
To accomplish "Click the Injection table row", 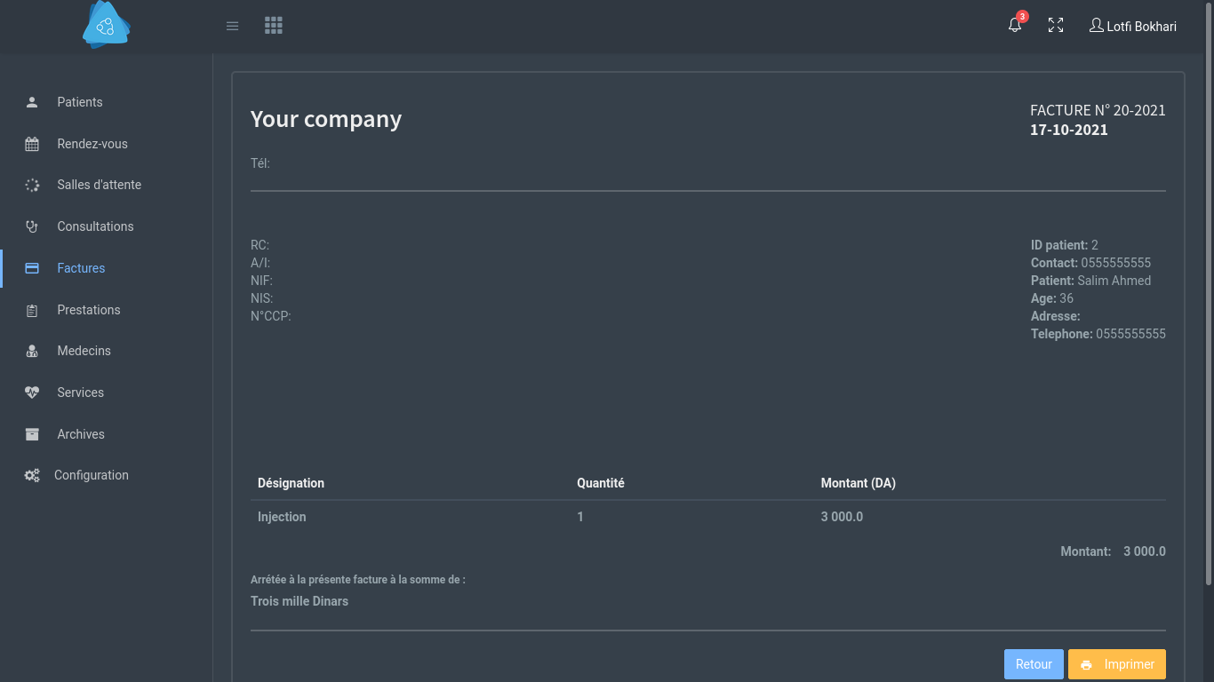I will point(708,517).
